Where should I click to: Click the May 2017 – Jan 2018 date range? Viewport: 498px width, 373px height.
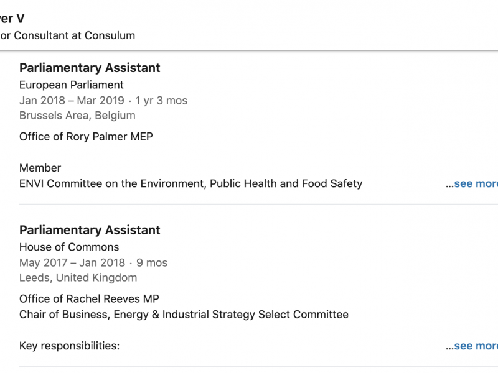(72, 263)
